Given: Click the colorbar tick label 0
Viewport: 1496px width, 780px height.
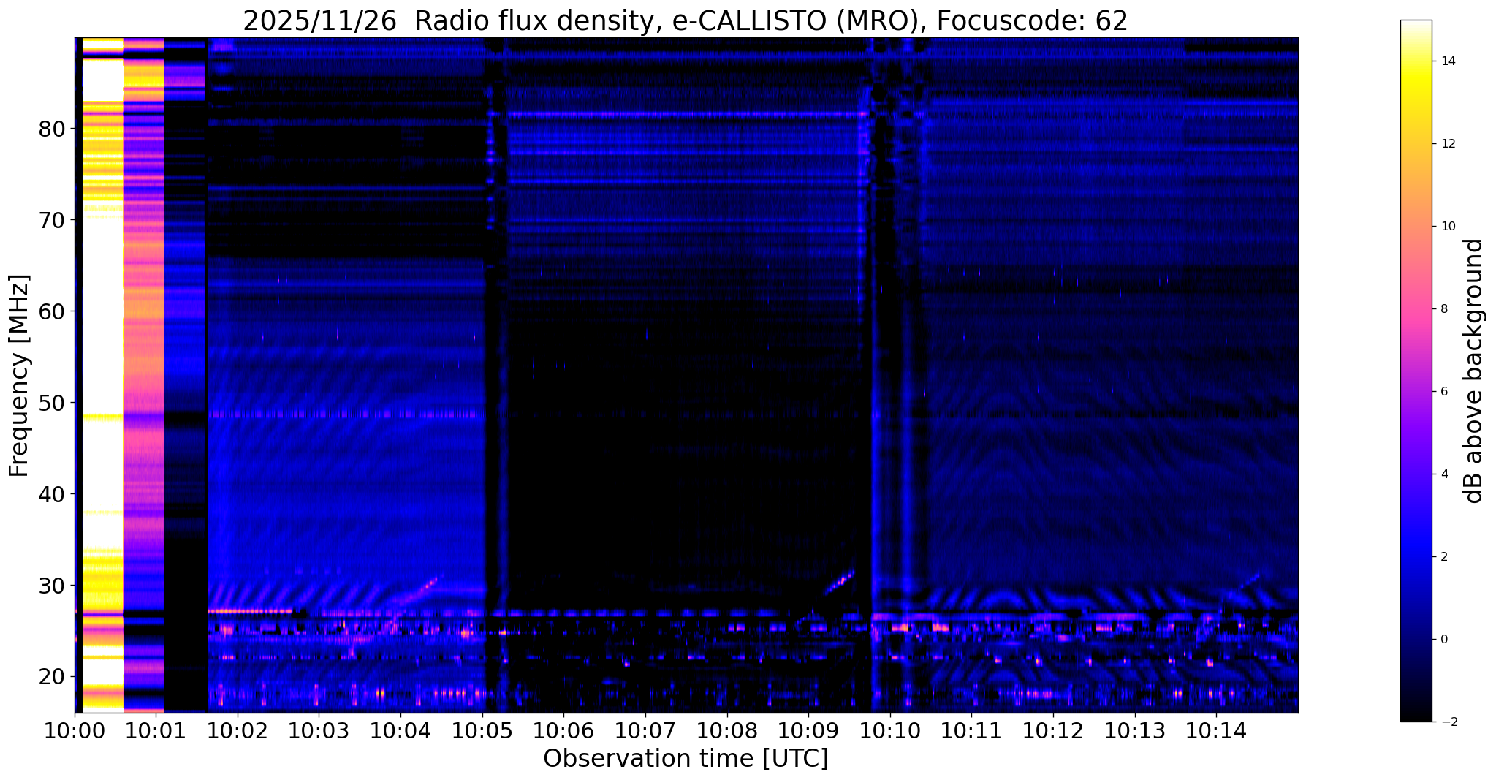Looking at the screenshot, I should pyautogui.click(x=1443, y=640).
